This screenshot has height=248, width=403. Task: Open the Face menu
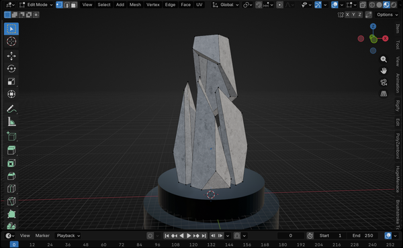185,5
